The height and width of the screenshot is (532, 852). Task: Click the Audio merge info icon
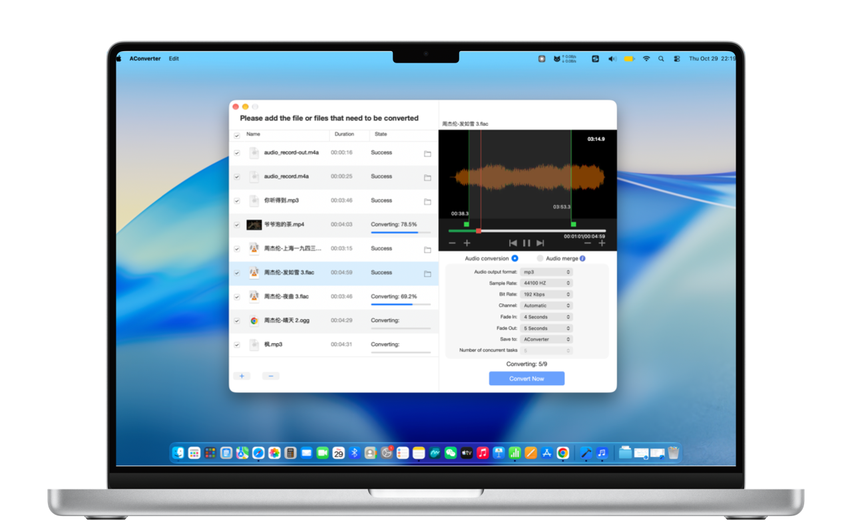582,259
